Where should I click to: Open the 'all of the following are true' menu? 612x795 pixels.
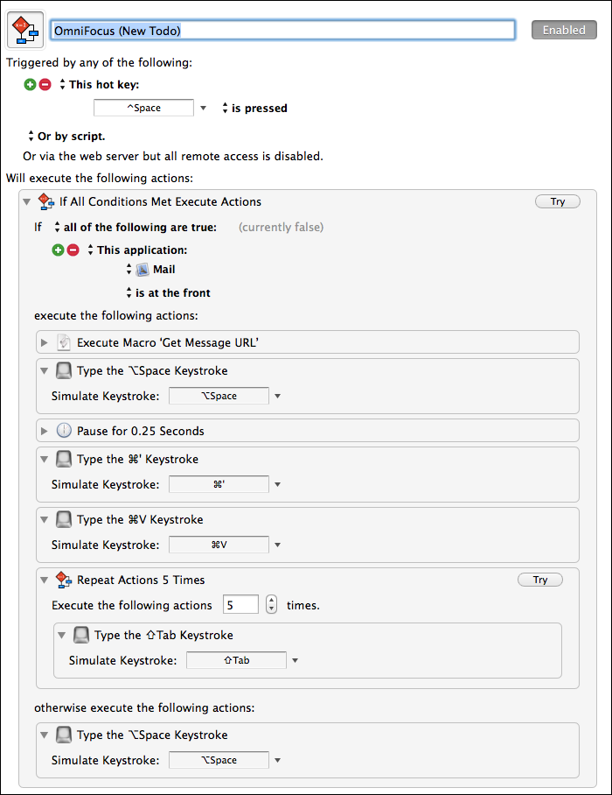tap(136, 227)
